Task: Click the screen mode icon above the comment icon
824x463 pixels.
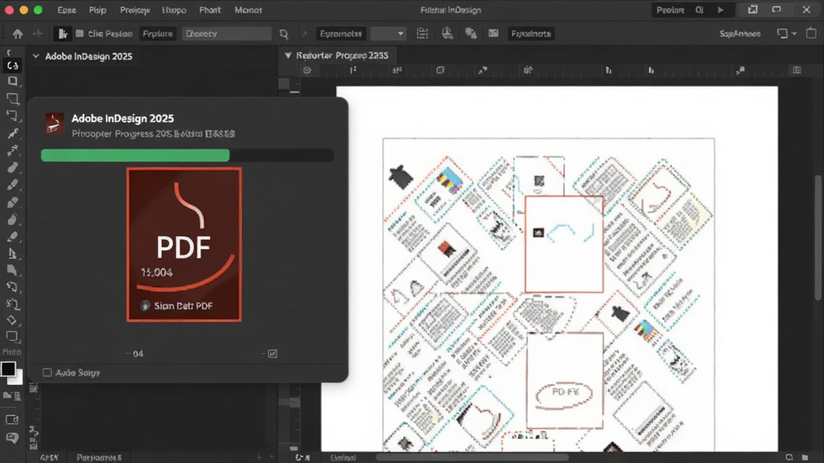Action: click(12, 420)
